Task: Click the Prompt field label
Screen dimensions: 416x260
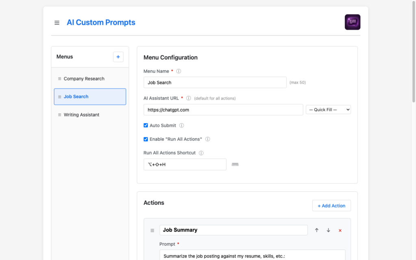Action: pyautogui.click(x=167, y=244)
